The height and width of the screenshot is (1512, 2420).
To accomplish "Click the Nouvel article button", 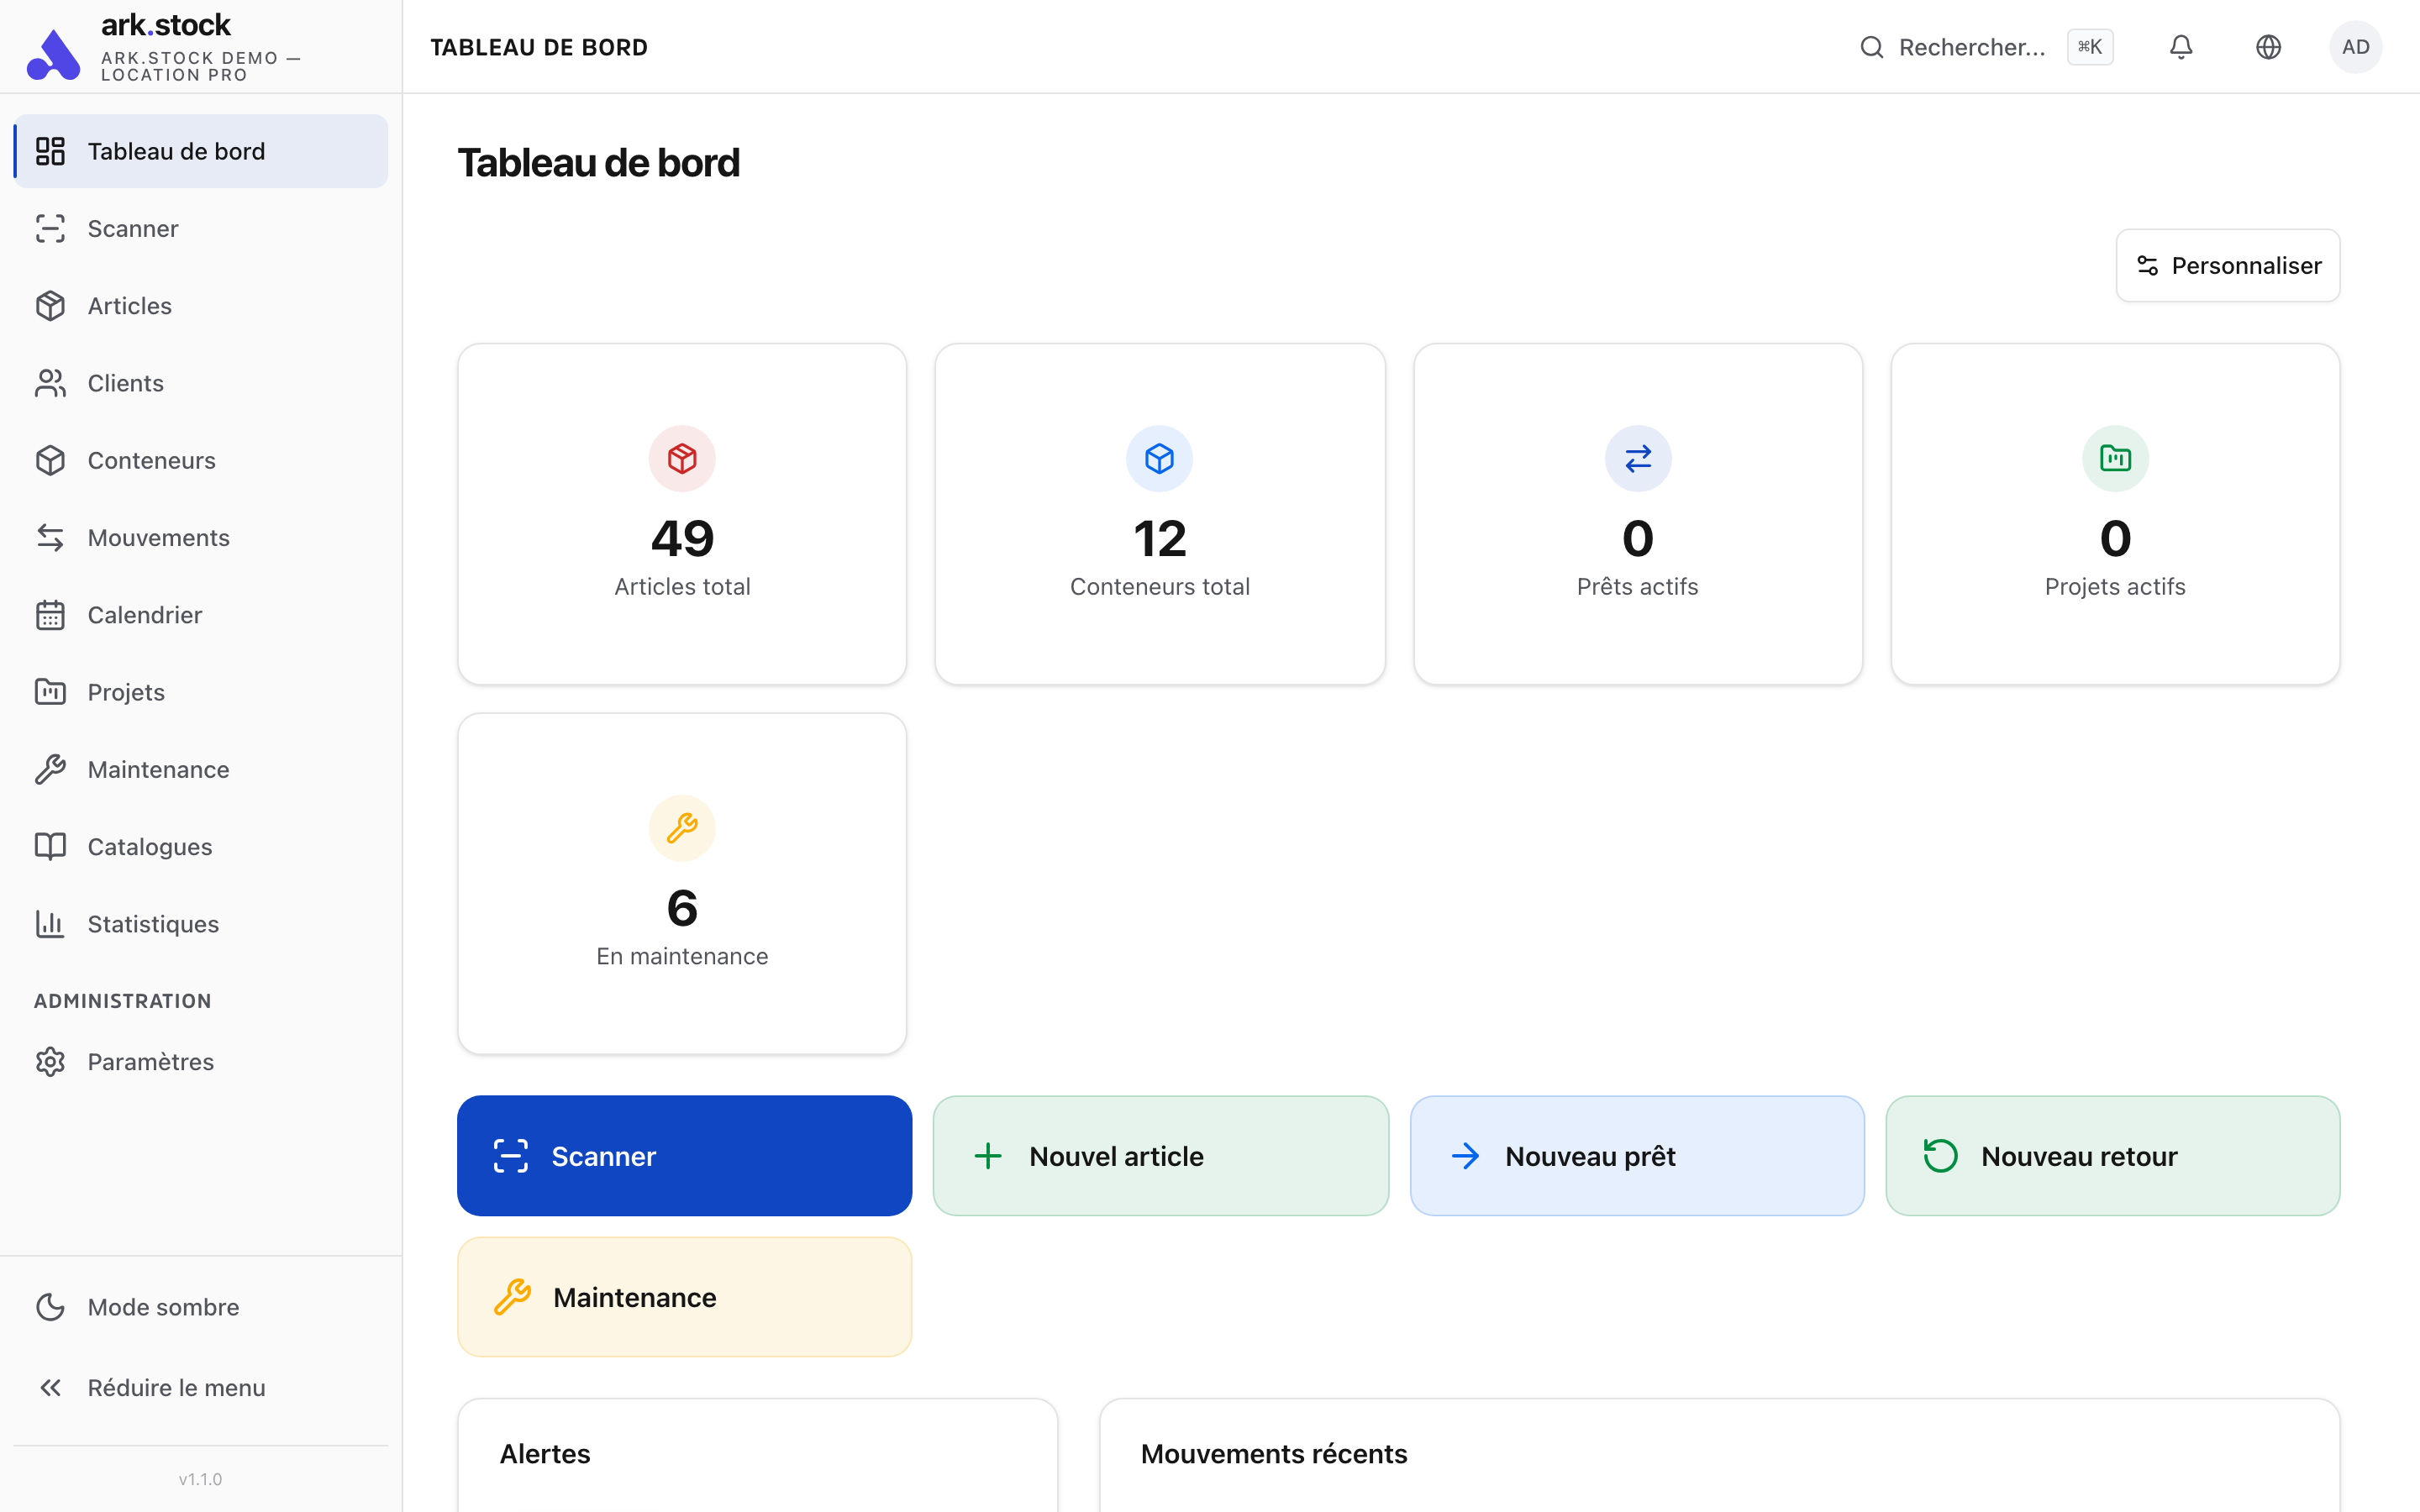I will point(1159,1156).
